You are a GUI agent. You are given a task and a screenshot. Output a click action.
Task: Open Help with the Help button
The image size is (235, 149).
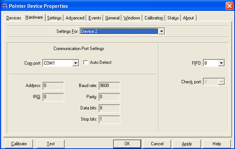(217, 144)
